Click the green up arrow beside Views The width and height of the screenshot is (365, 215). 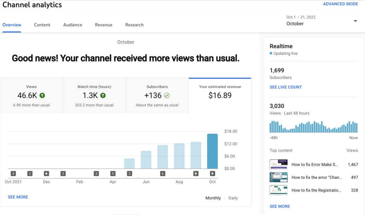click(x=42, y=95)
